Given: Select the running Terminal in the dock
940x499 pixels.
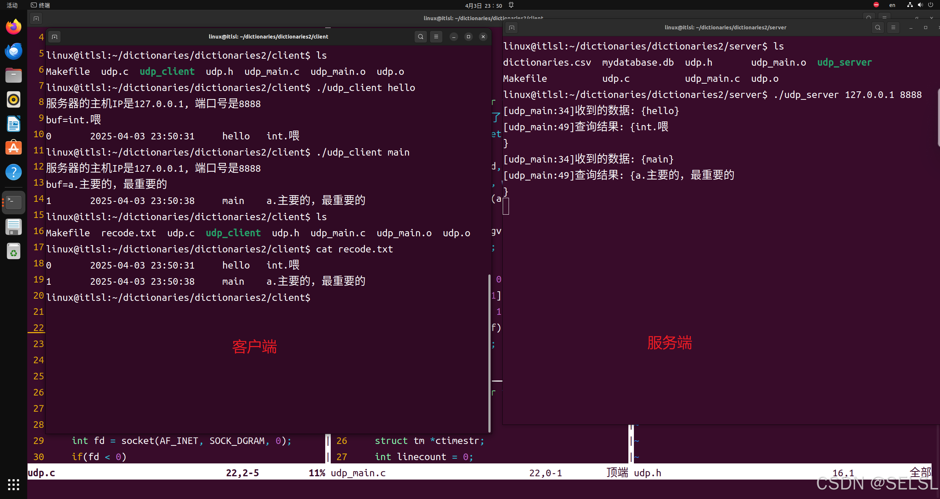Looking at the screenshot, I should click(13, 202).
